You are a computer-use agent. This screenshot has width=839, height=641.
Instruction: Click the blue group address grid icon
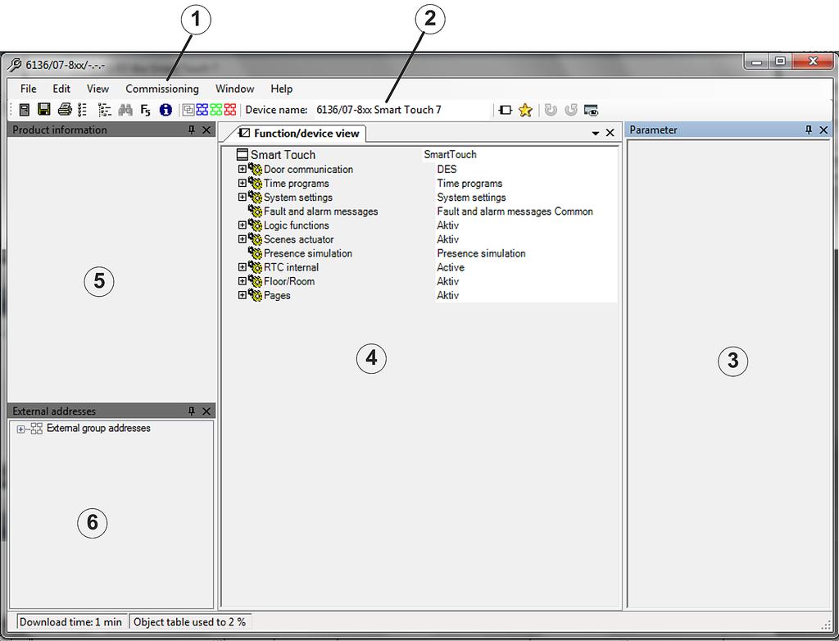[202, 110]
